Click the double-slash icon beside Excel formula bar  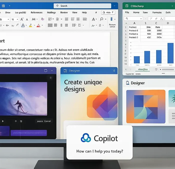tap(156, 19)
